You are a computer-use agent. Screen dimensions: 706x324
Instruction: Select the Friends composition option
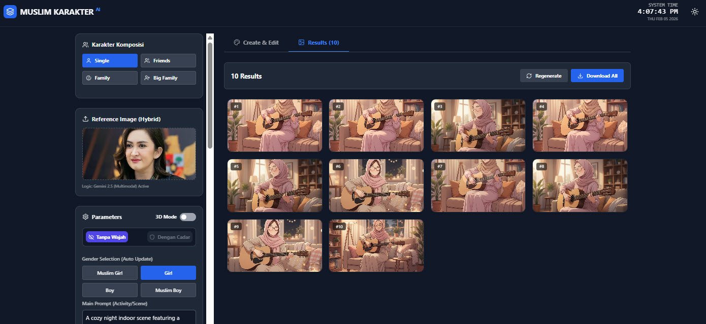(168, 61)
